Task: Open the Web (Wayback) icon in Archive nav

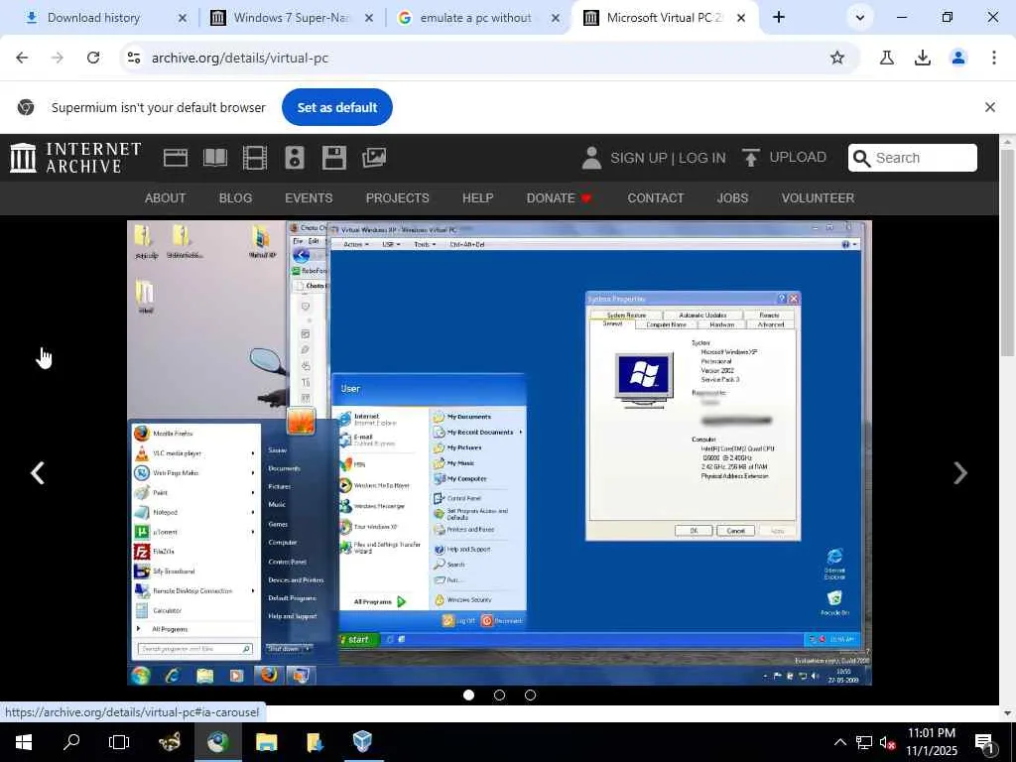Action: tap(176, 158)
